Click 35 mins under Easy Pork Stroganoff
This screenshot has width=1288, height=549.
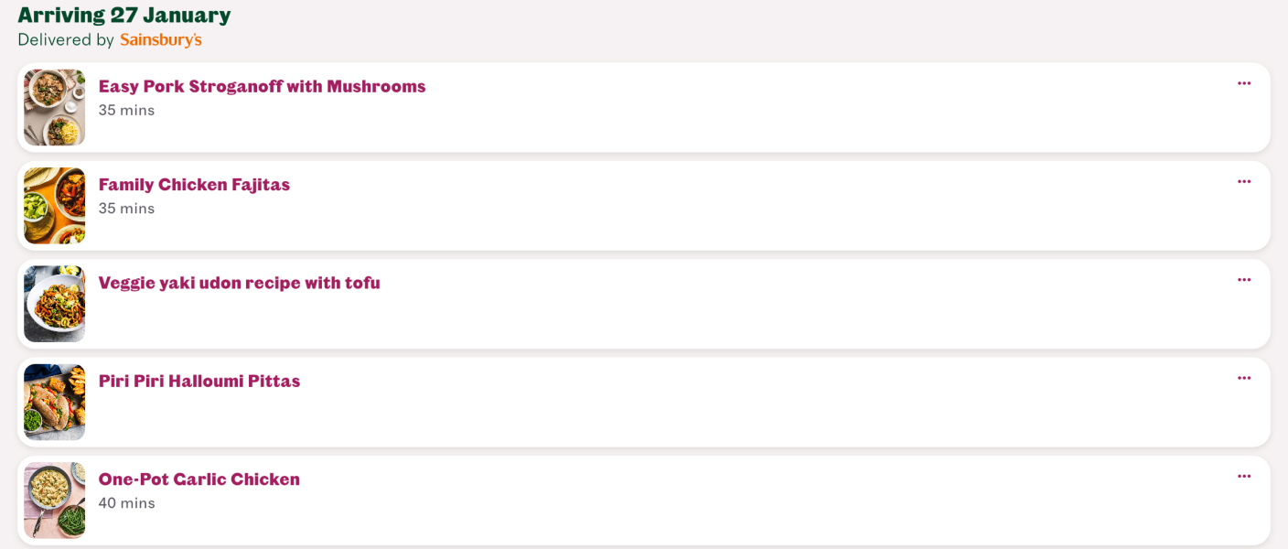[126, 111]
